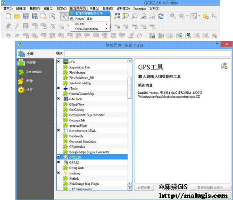Click the Deselect features icon
233x200 pixels.
[206, 16]
